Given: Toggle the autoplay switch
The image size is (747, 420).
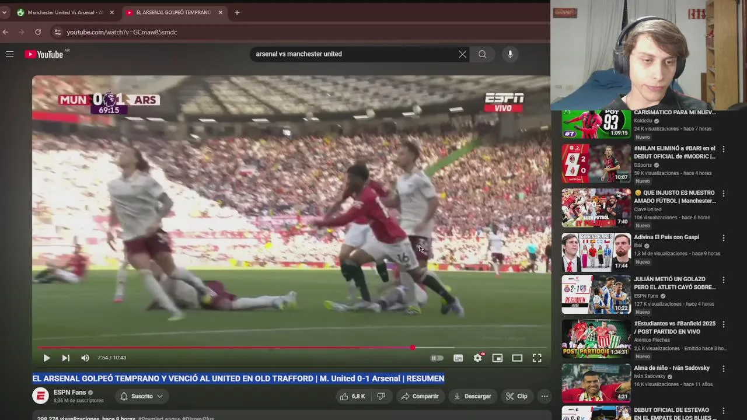Looking at the screenshot, I should coord(437,358).
